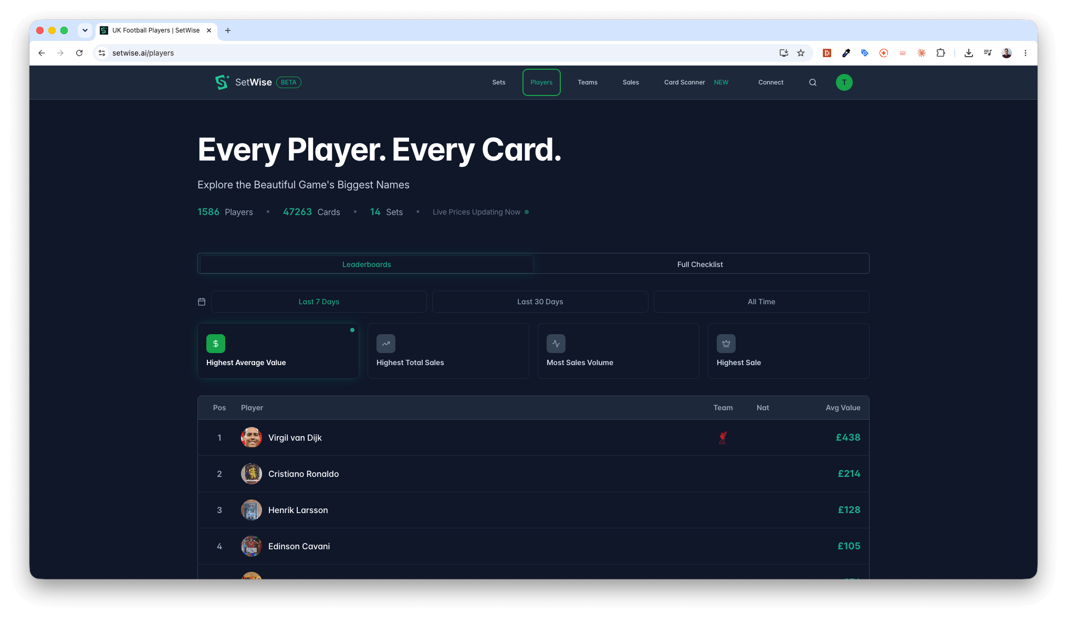Open the Sets nav item
Image resolution: width=1067 pixels, height=618 pixels.
point(499,82)
